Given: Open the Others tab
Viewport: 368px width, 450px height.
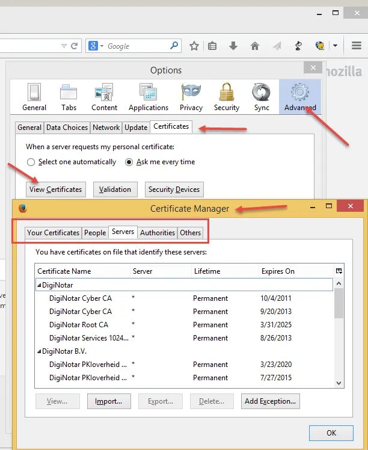Looking at the screenshot, I should (190, 233).
